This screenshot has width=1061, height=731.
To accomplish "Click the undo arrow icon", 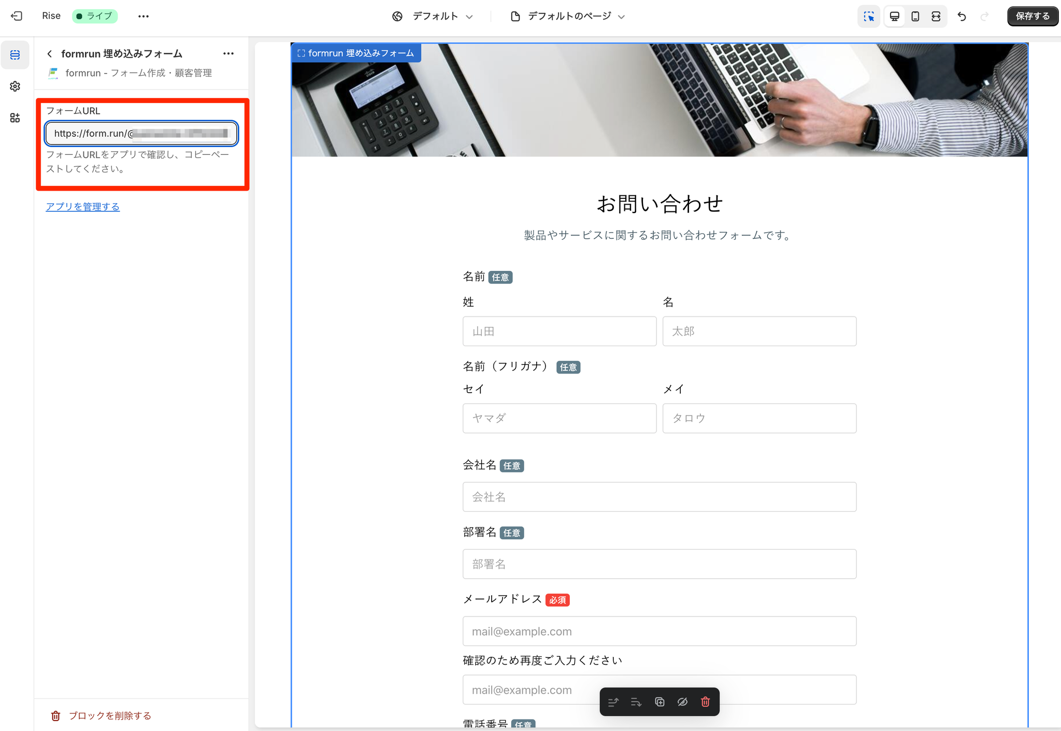I will [962, 16].
